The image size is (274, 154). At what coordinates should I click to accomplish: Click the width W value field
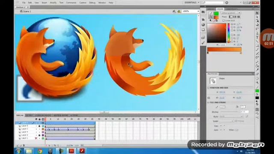(222, 98)
